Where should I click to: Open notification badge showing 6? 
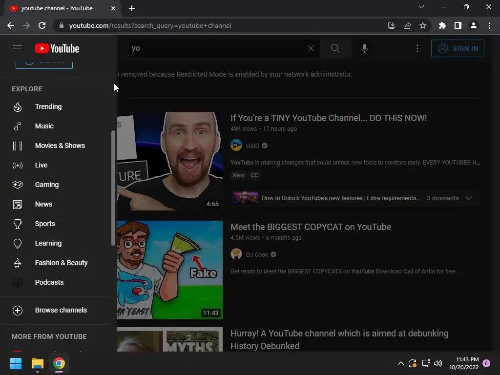(x=486, y=363)
